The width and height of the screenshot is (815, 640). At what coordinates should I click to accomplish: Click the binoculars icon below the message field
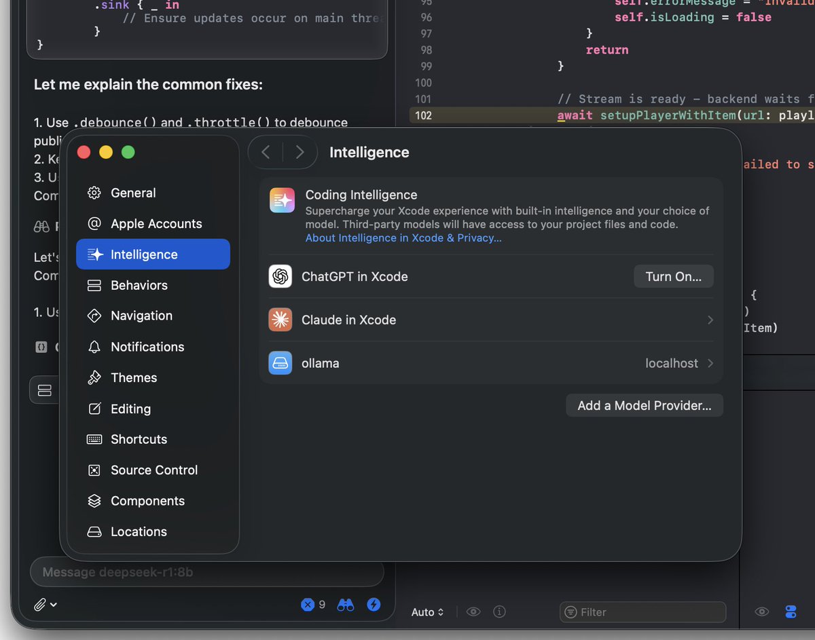click(x=346, y=604)
